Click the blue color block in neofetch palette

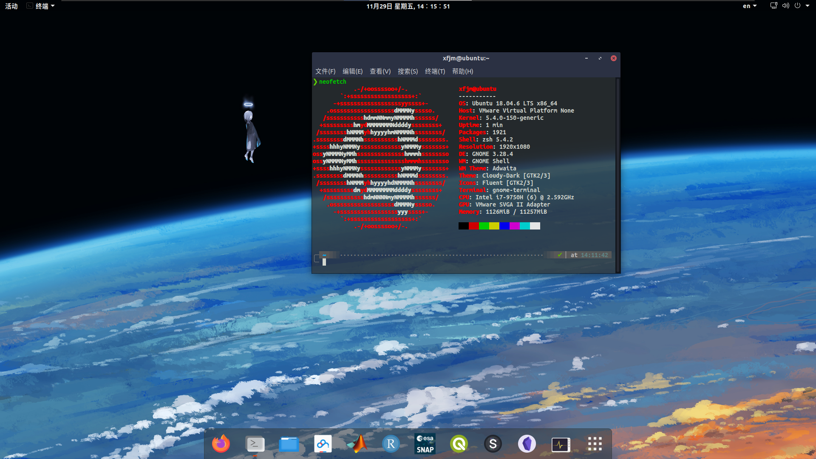[x=504, y=226]
